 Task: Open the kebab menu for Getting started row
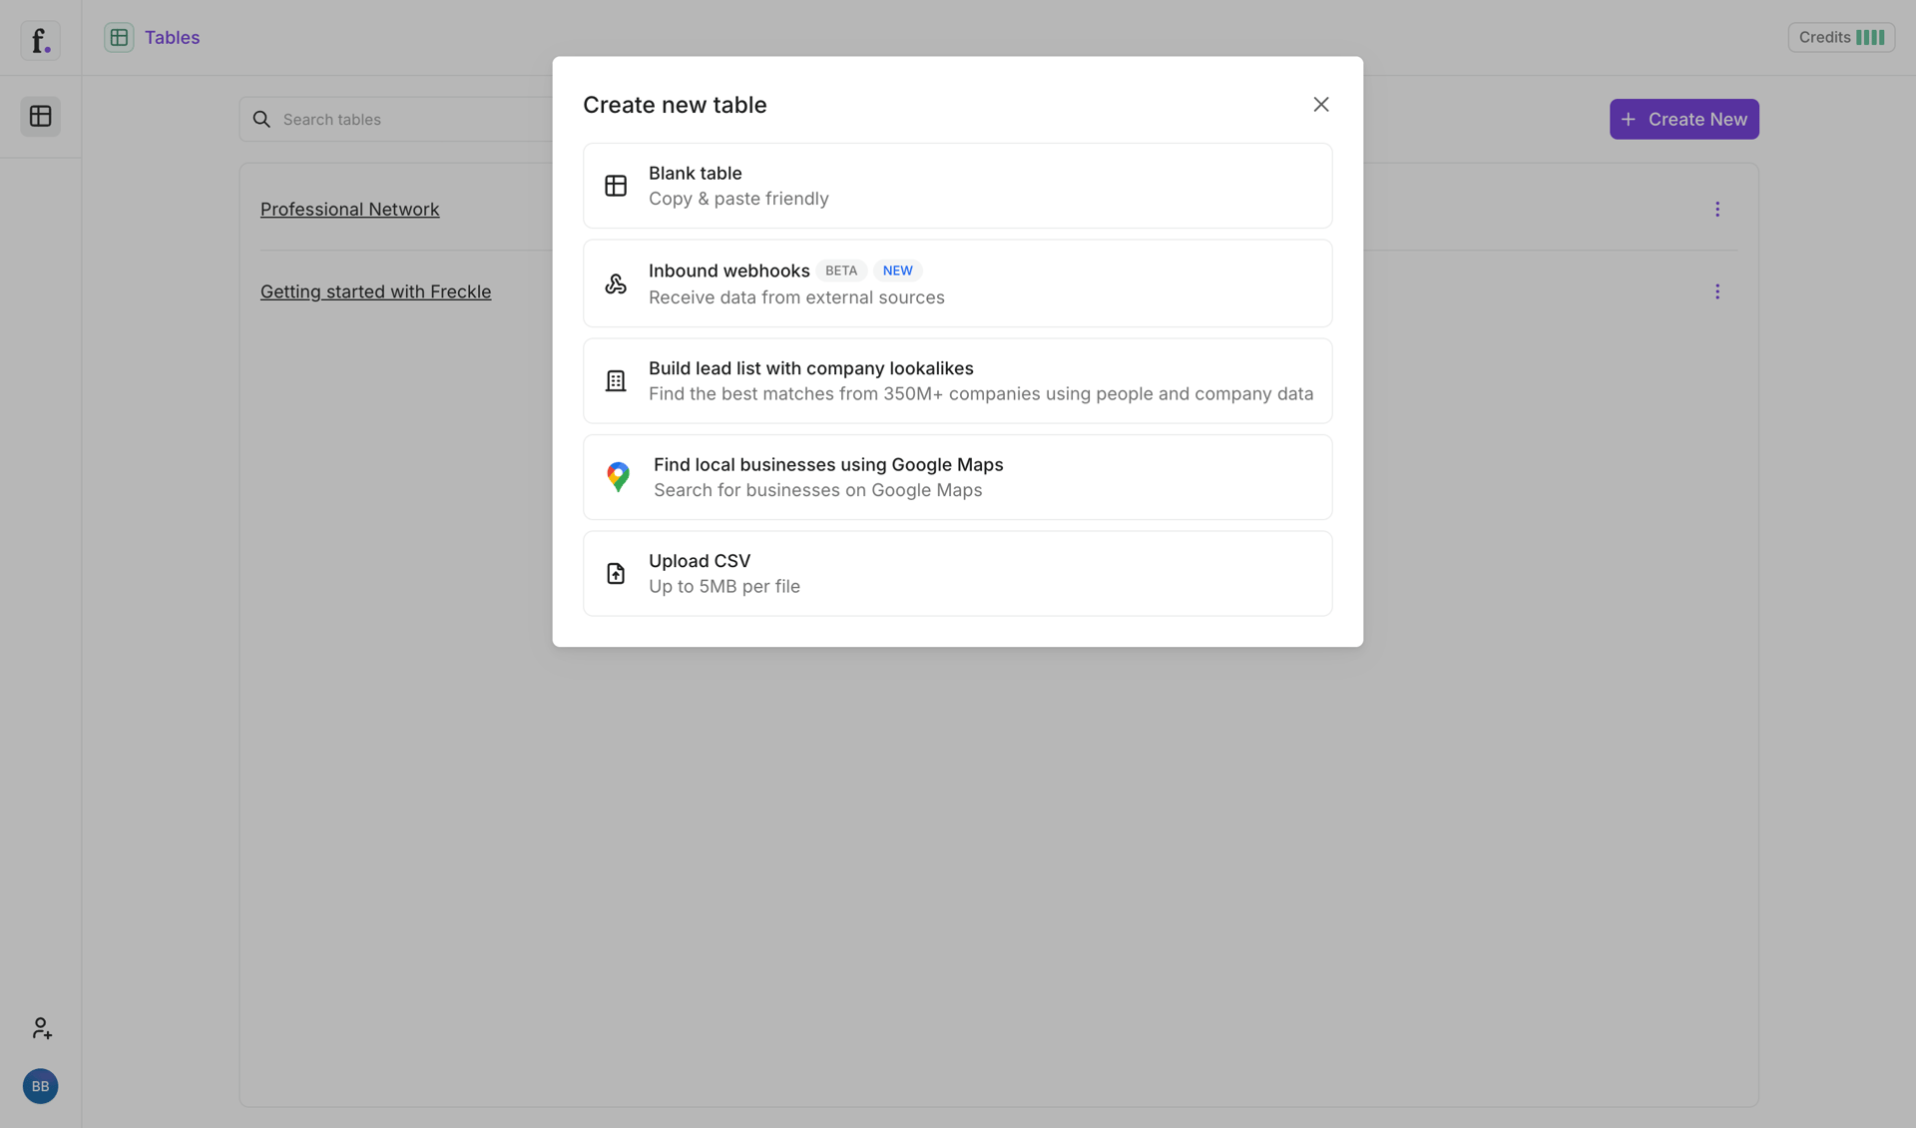[1717, 290]
